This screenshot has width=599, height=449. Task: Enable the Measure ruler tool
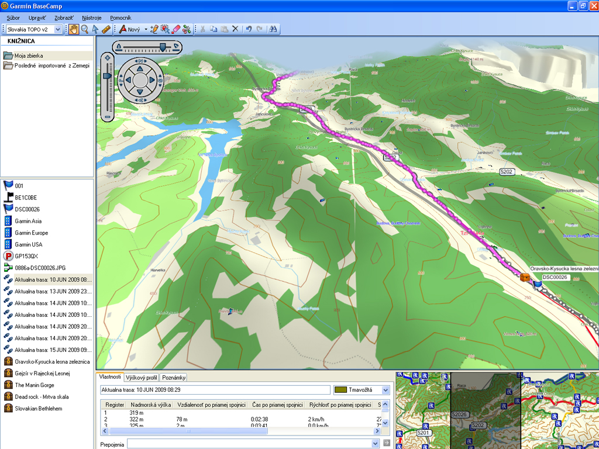[106, 29]
